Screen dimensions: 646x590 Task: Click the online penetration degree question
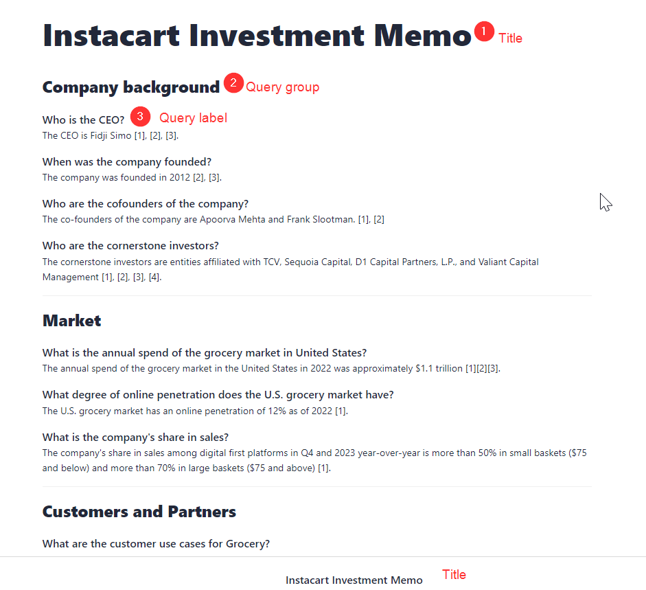(218, 395)
